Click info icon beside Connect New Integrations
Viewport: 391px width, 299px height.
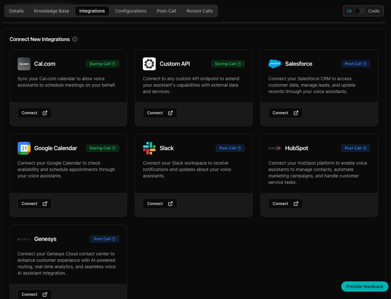coord(75,39)
